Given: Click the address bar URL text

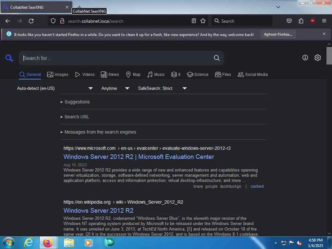Looking at the screenshot, I should click(96, 21).
